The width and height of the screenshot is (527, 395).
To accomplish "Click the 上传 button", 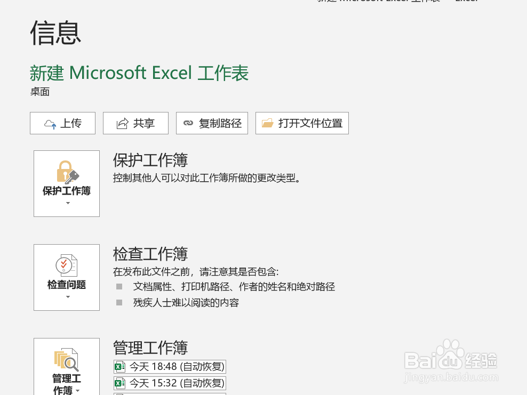I will [x=62, y=123].
